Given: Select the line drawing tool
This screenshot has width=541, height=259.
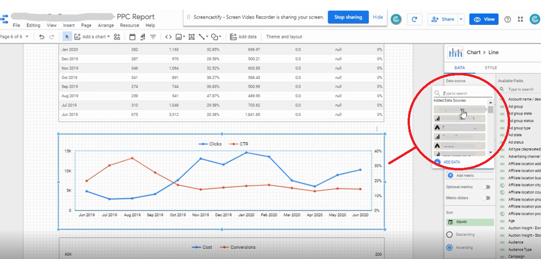Looking at the screenshot, I should tap(202, 37).
